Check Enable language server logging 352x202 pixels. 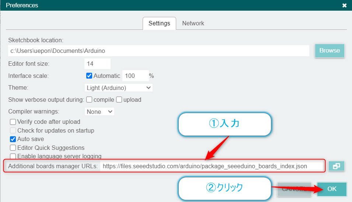click(13, 156)
